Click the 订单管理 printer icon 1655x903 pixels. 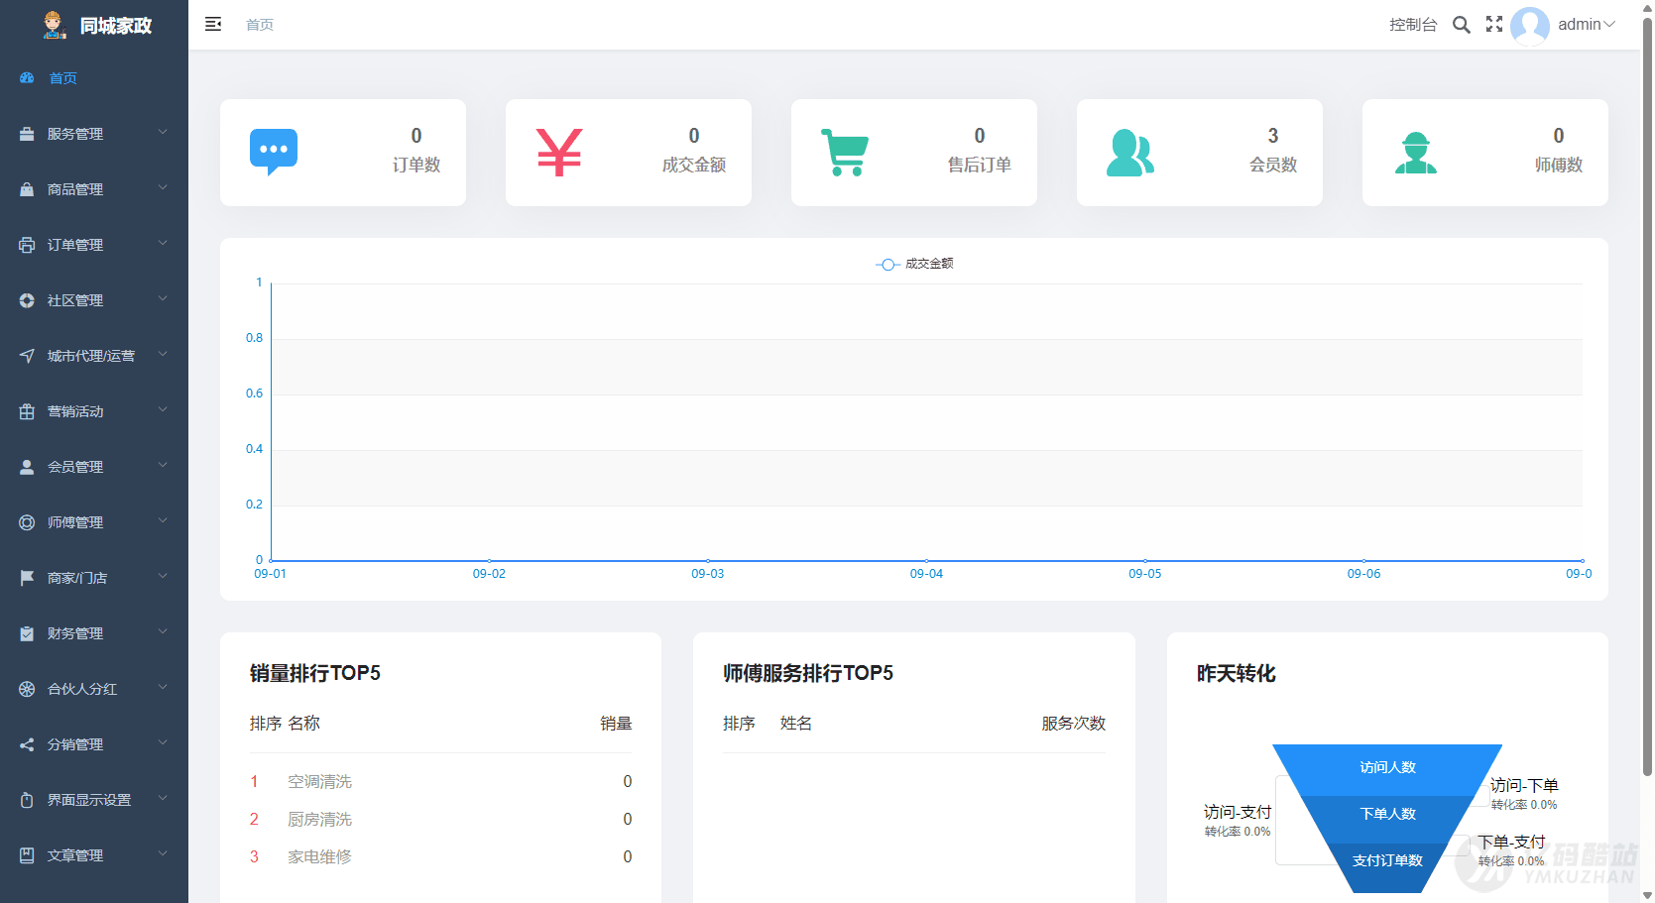[x=27, y=245]
